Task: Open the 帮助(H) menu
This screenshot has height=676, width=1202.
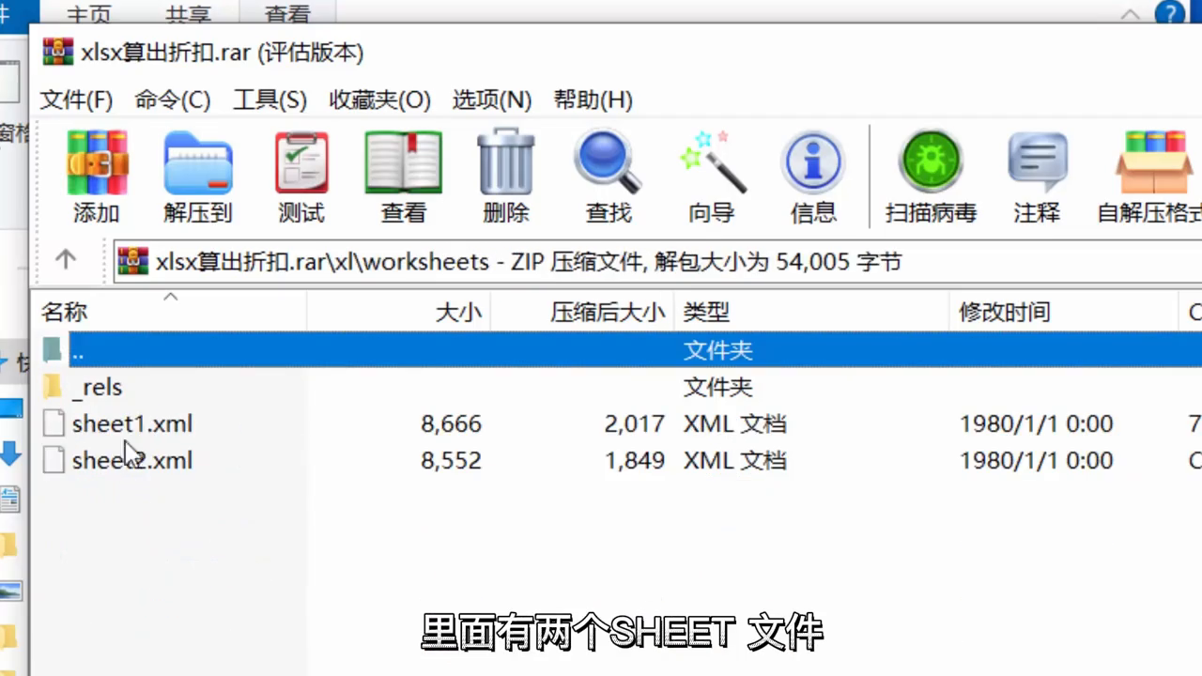Action: [593, 100]
